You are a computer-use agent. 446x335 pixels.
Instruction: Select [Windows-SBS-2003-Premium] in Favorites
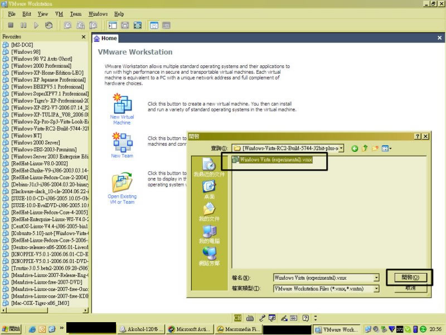[x=44, y=149]
